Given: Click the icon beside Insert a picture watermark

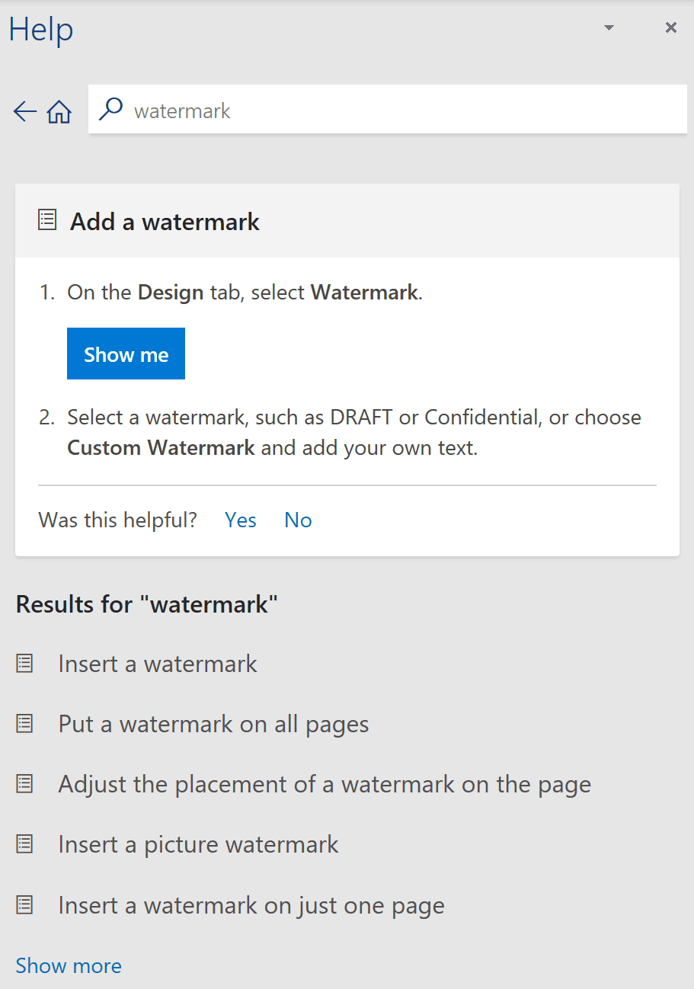Looking at the screenshot, I should click(x=25, y=844).
